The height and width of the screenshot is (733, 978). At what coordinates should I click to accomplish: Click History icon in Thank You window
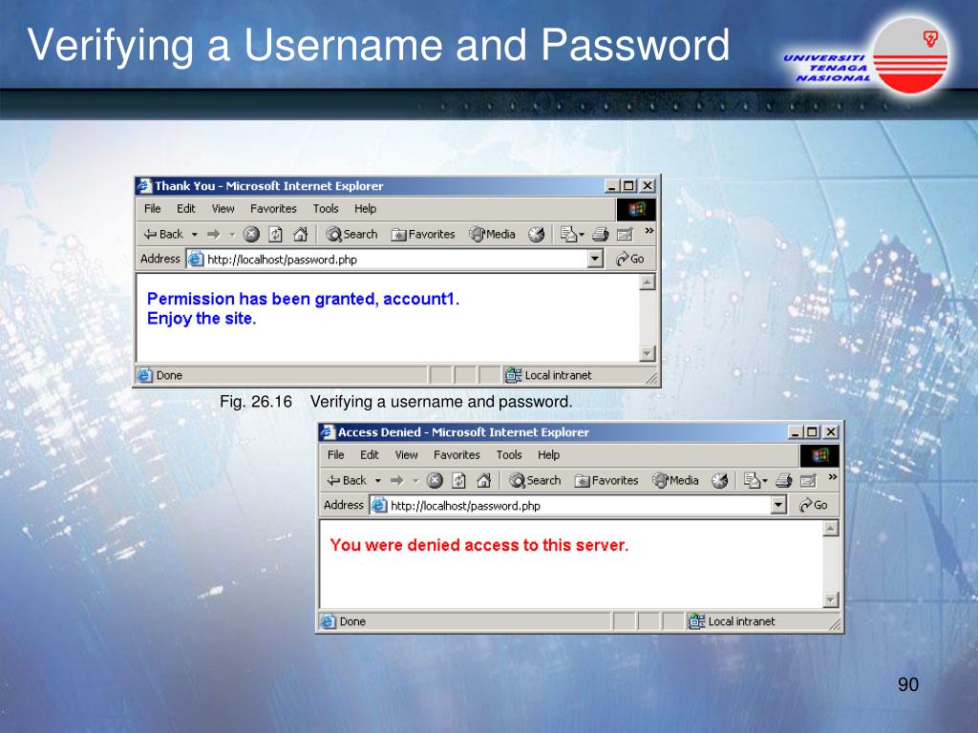point(537,235)
